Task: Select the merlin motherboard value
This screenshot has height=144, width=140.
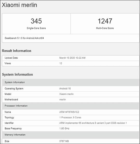Action: 63,100
